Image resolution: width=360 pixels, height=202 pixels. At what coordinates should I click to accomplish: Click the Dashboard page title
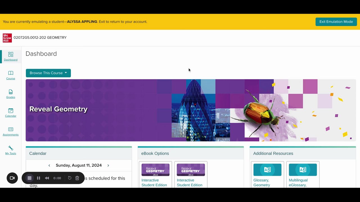tap(41, 54)
